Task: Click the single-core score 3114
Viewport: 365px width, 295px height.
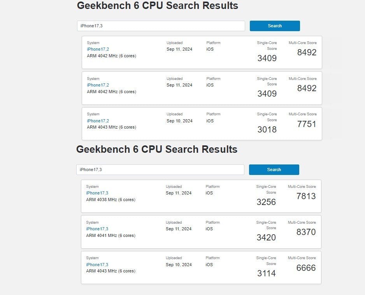Action: click(x=266, y=273)
